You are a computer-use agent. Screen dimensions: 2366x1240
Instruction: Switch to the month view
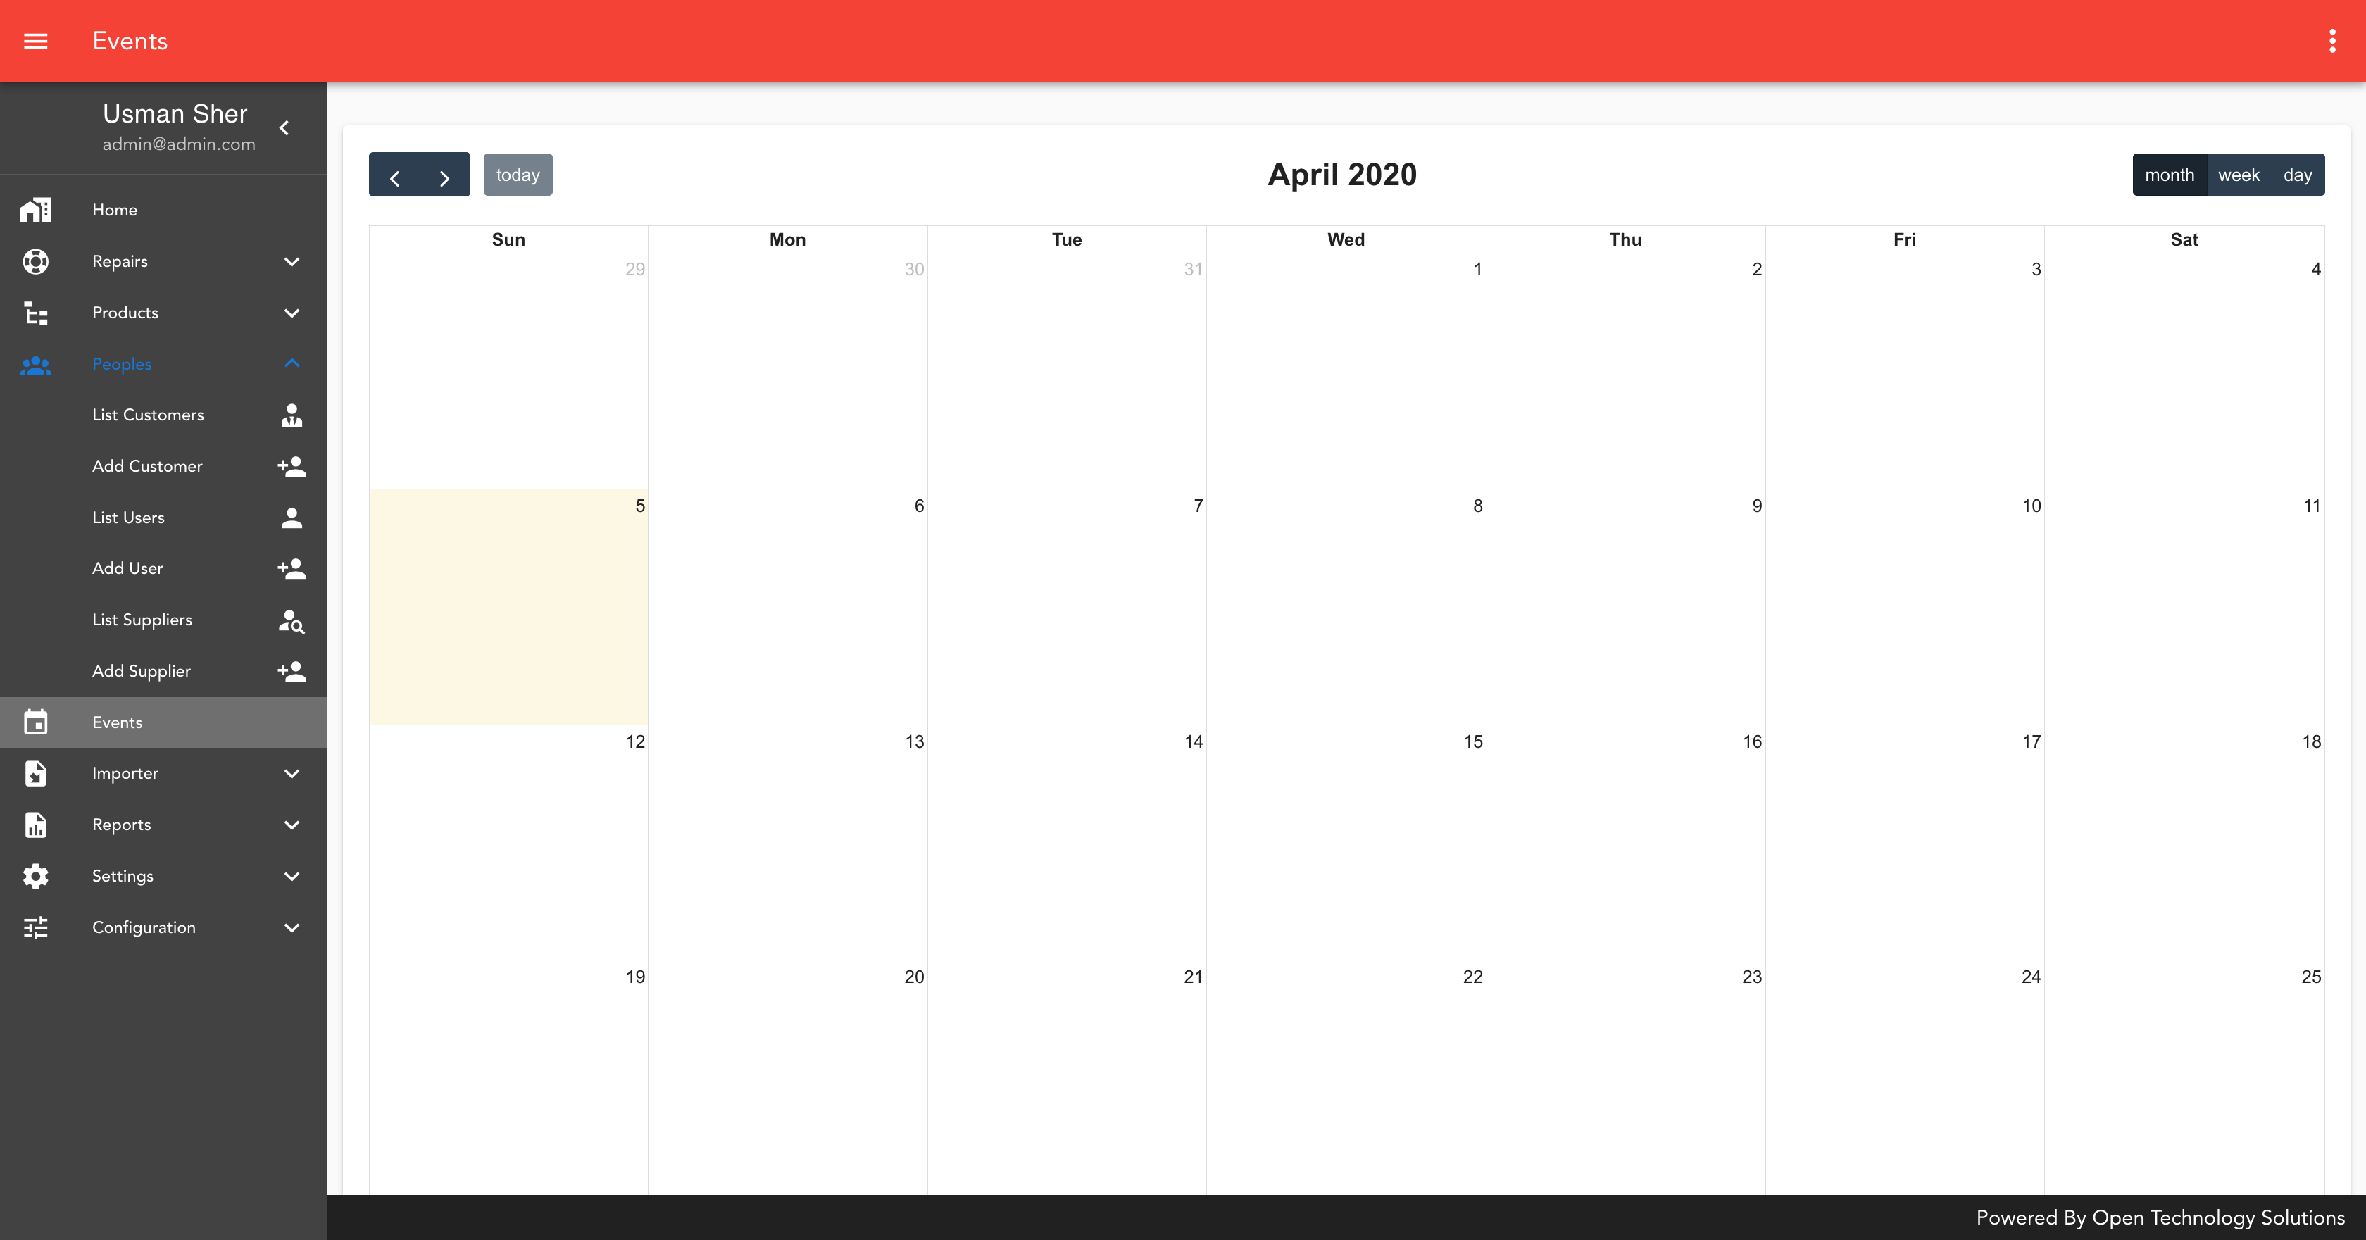point(2170,174)
